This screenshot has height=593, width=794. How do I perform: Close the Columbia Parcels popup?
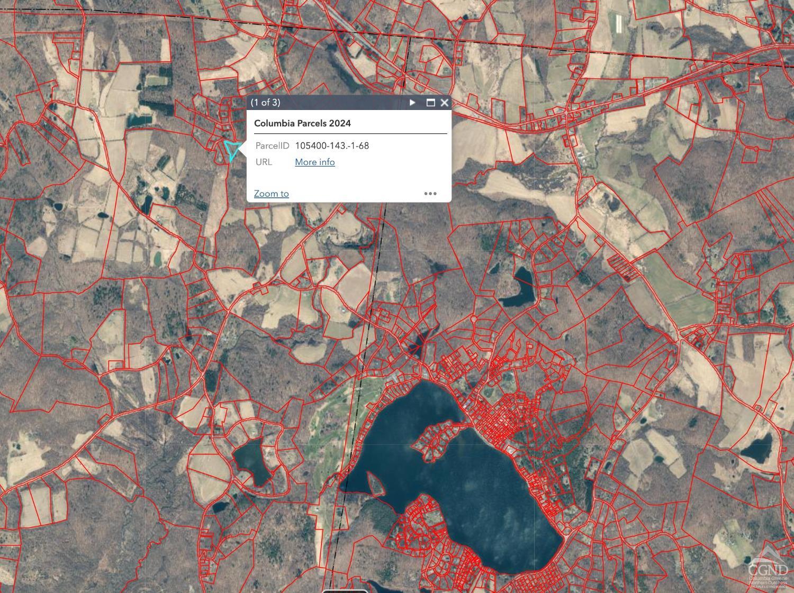coord(445,103)
